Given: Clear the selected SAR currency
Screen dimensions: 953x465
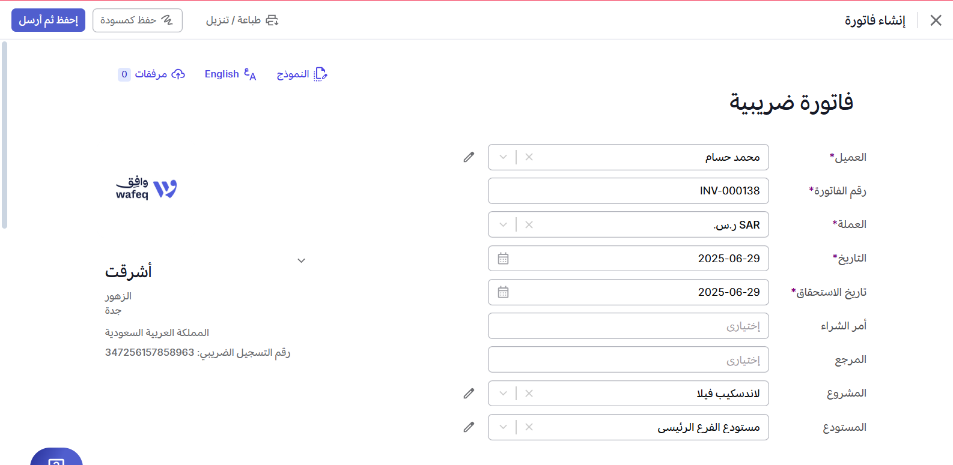Looking at the screenshot, I should (x=529, y=225).
